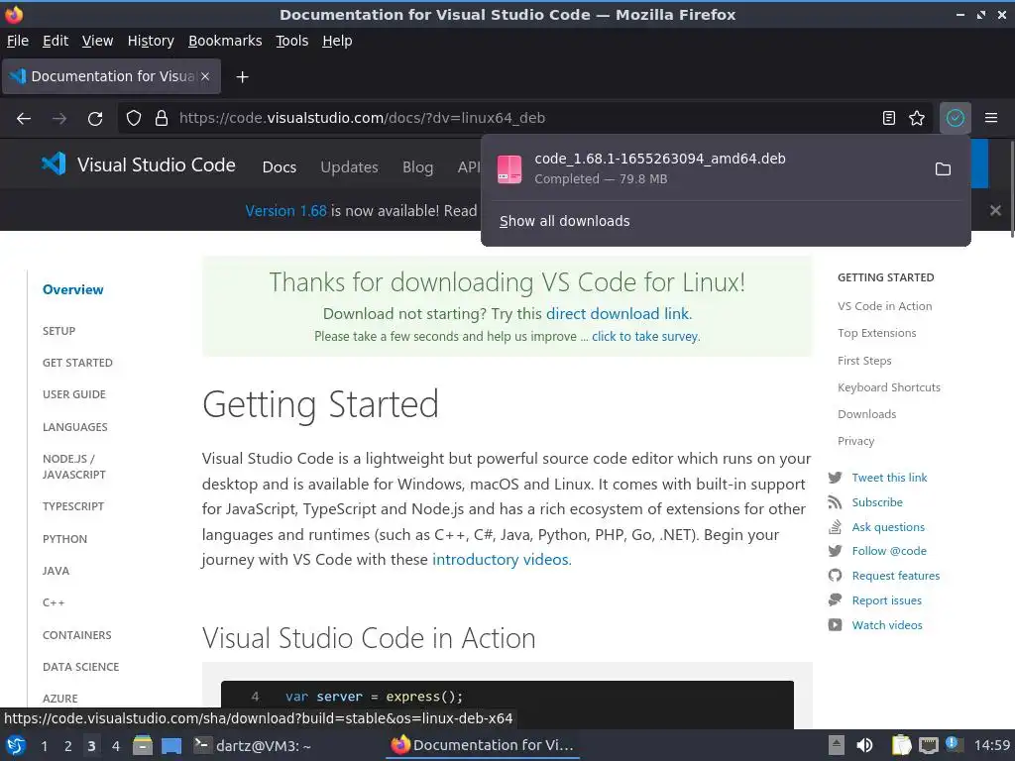
Task: Go back to the previous page
Action: click(24, 119)
